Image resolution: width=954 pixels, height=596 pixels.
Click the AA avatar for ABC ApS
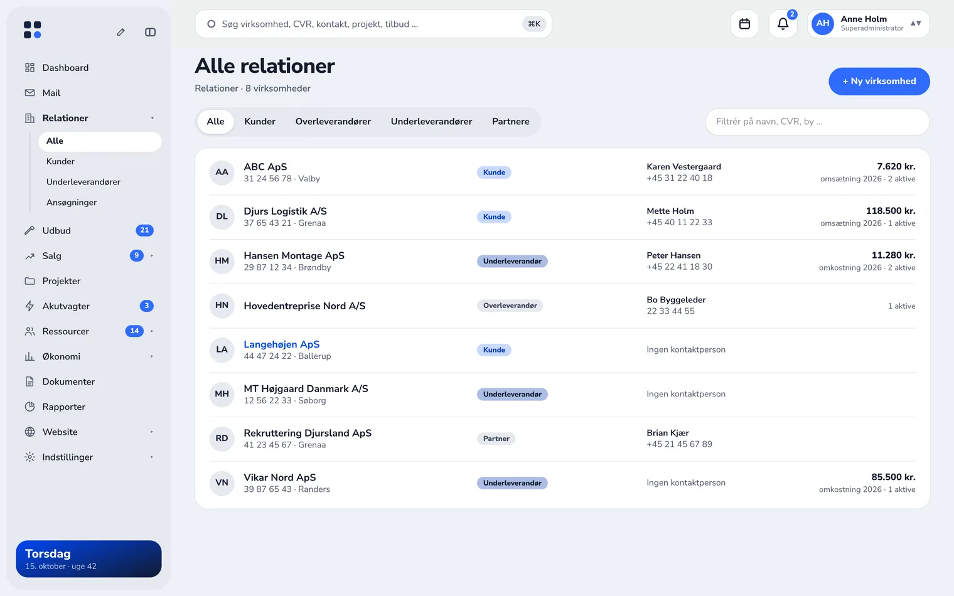(x=222, y=173)
